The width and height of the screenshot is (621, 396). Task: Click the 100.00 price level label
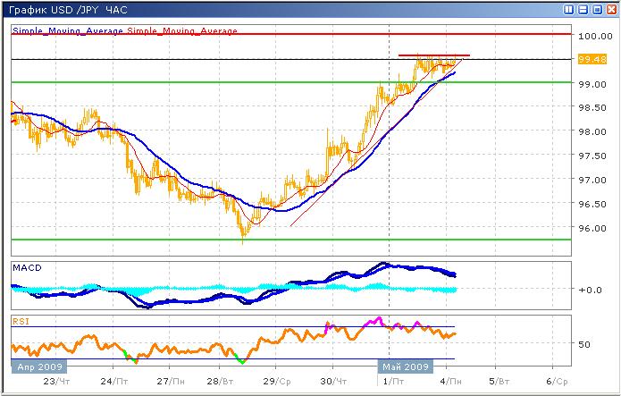point(592,37)
